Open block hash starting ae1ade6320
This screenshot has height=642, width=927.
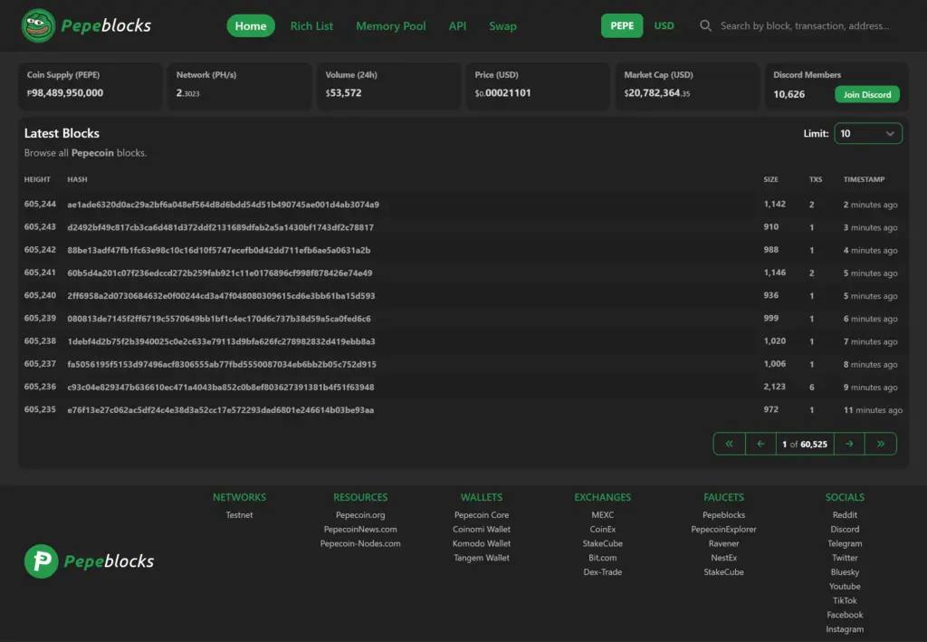223,205
